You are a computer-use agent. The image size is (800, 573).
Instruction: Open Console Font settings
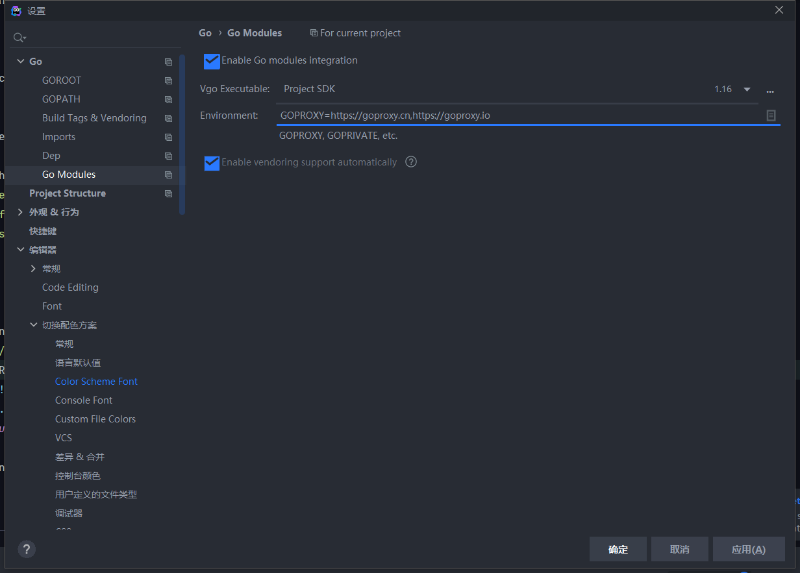[84, 400]
